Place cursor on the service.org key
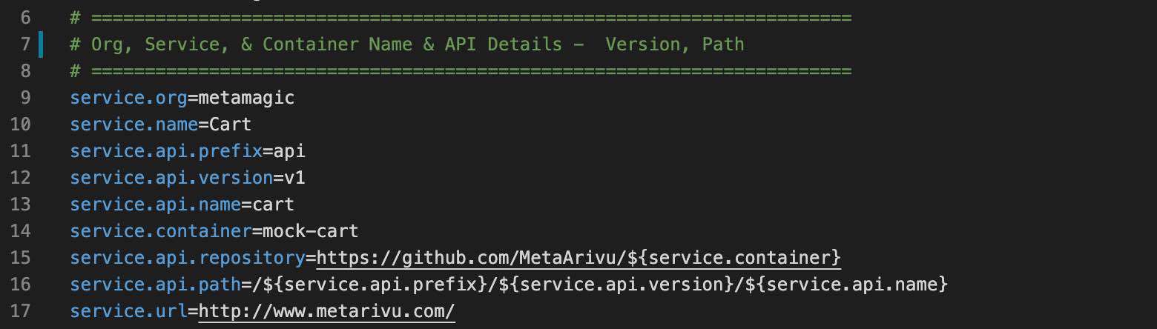1157x329 pixels. [x=129, y=98]
